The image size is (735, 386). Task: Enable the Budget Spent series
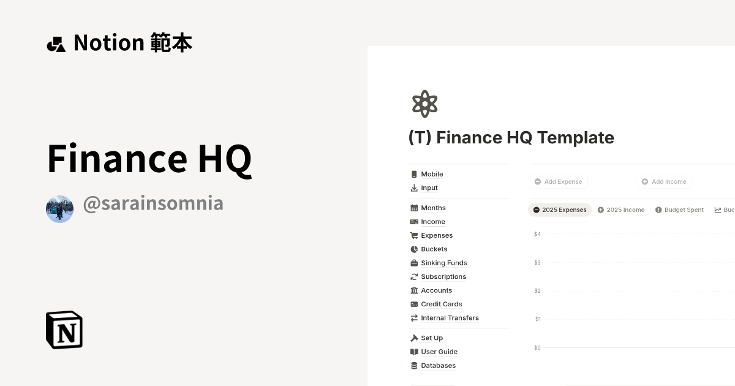tap(679, 210)
